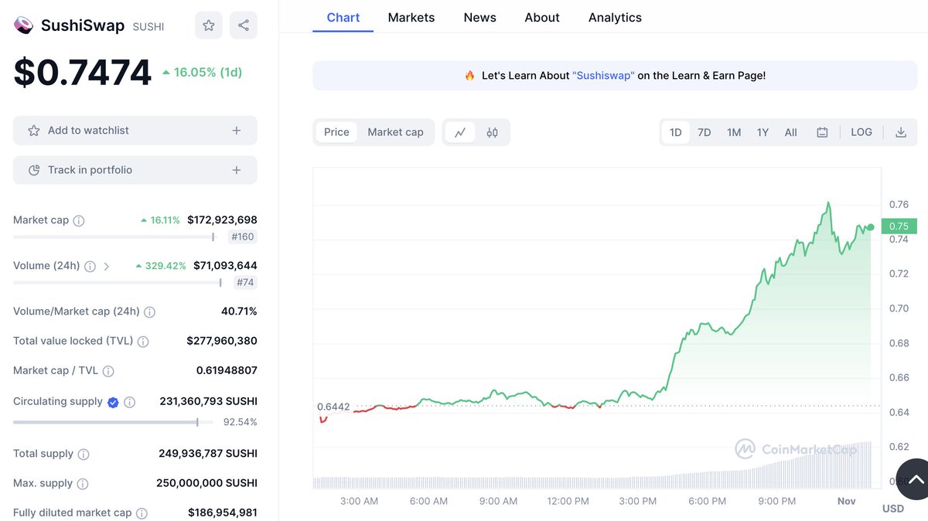Switch chart to Market cap mode
The width and height of the screenshot is (928, 521).
click(x=395, y=131)
